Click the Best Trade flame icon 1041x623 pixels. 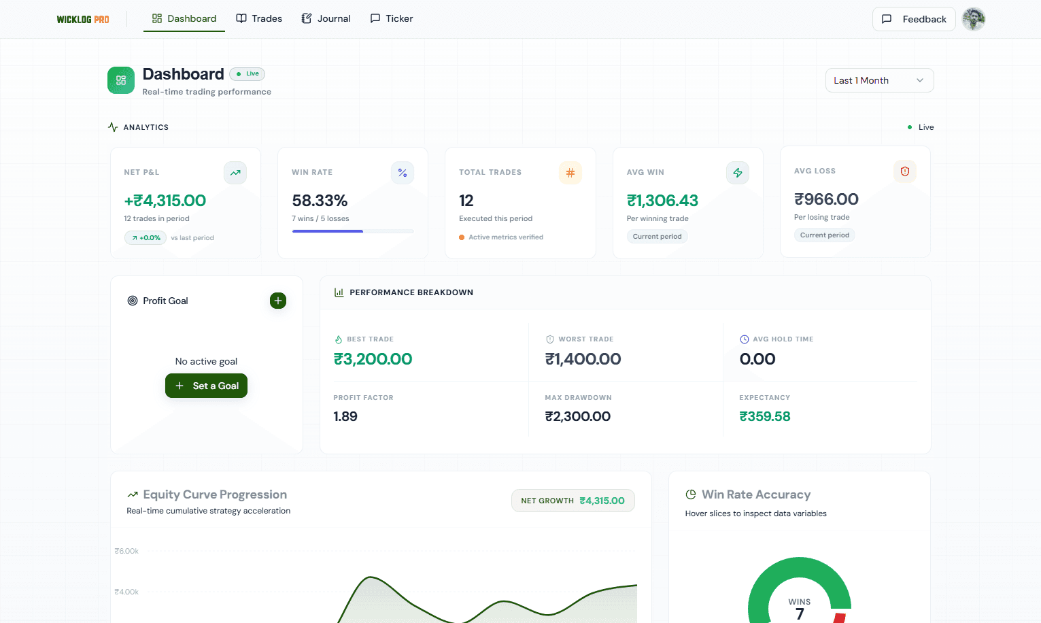coord(339,339)
